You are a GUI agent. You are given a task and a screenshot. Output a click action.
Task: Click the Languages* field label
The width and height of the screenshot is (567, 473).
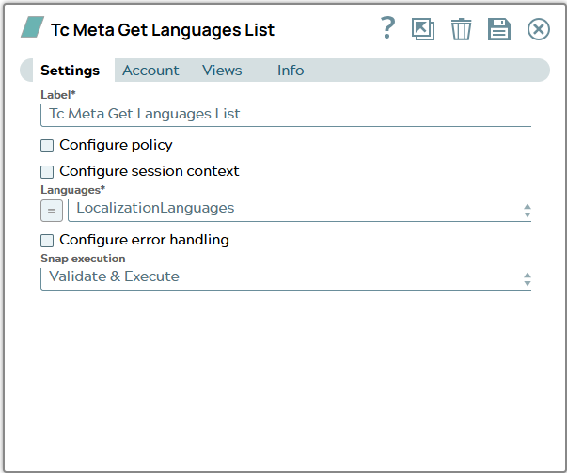click(73, 190)
